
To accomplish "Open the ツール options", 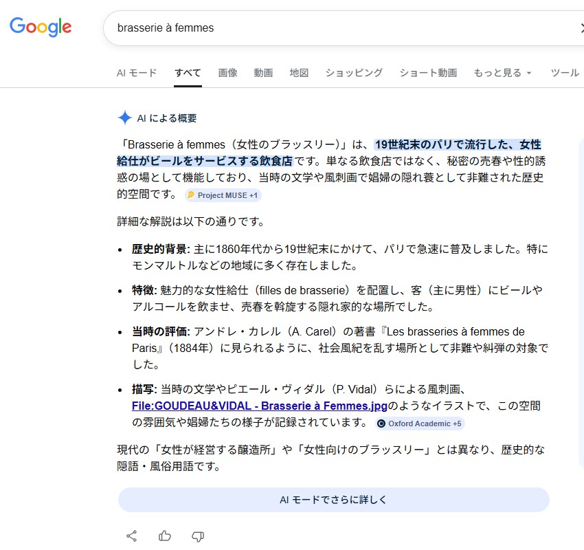I will pyautogui.click(x=565, y=73).
